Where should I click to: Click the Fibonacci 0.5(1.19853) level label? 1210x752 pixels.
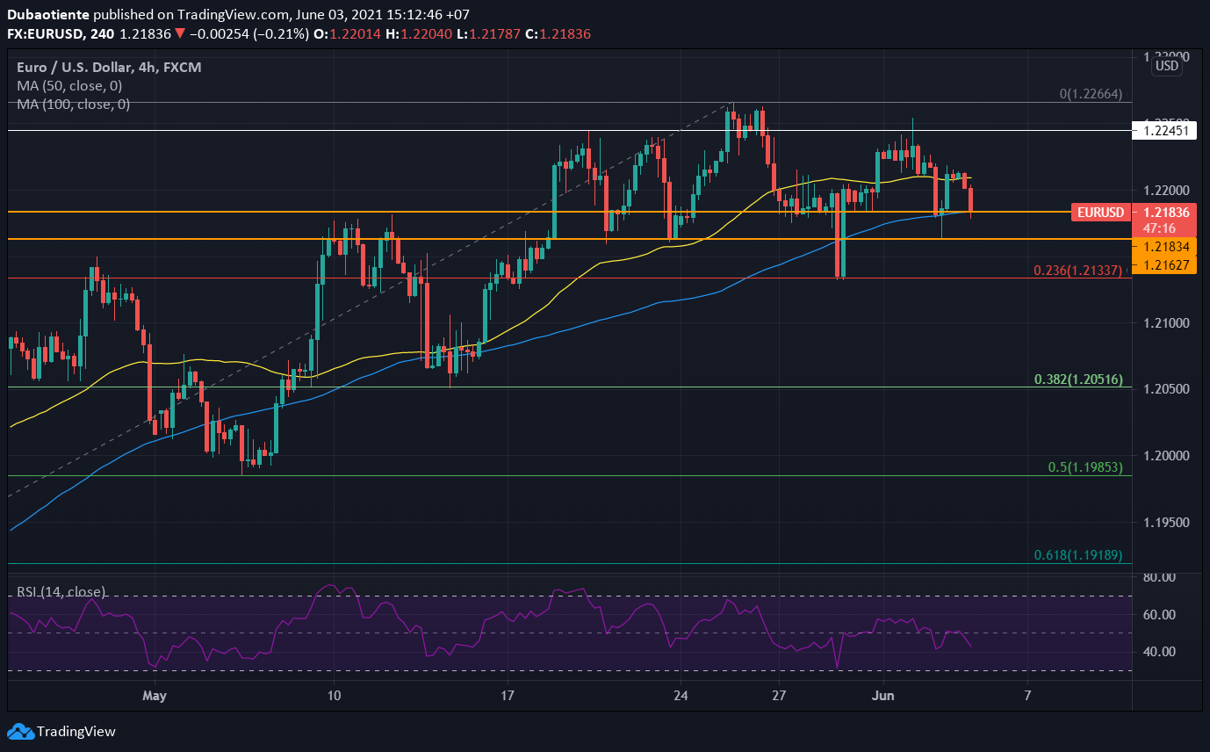coord(1086,468)
